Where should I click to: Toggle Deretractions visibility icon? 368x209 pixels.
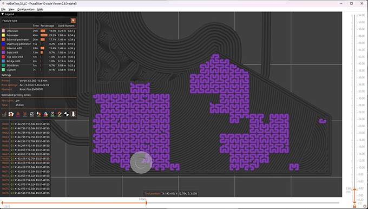pos(25,114)
